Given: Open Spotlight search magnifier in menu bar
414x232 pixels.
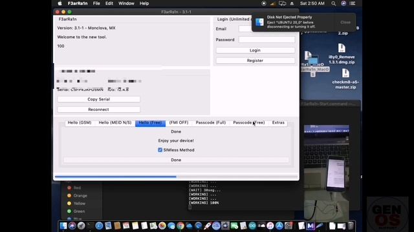Looking at the screenshot, I should pos(334,3).
